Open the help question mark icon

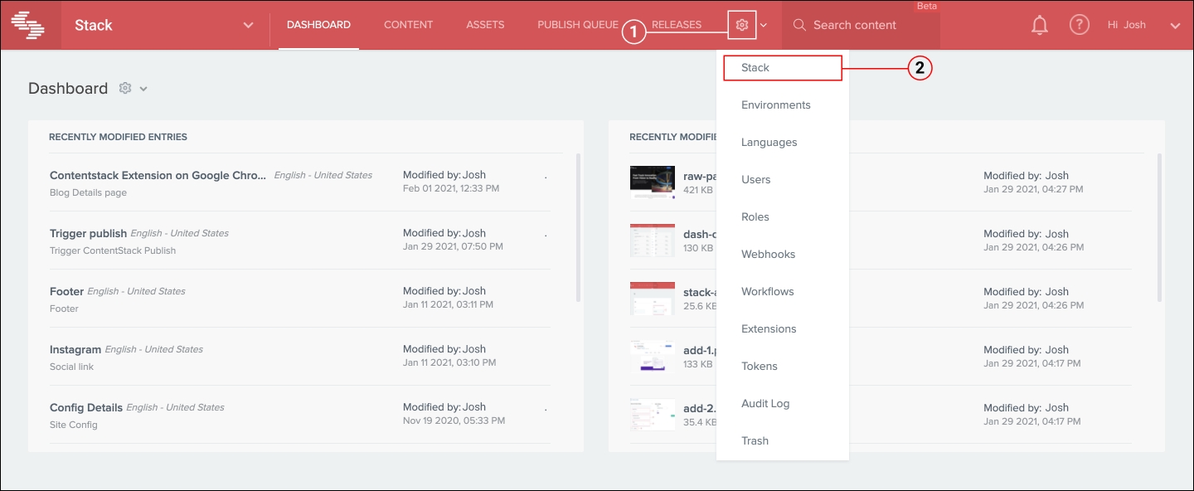pyautogui.click(x=1079, y=25)
